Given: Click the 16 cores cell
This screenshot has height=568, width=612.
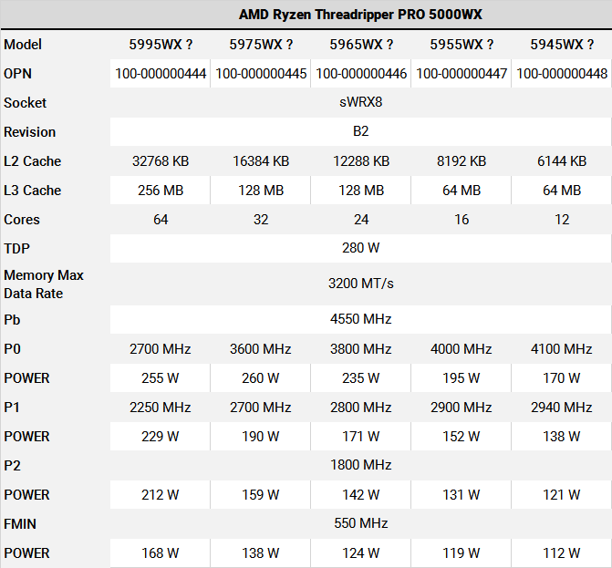Looking at the screenshot, I should 462,220.
